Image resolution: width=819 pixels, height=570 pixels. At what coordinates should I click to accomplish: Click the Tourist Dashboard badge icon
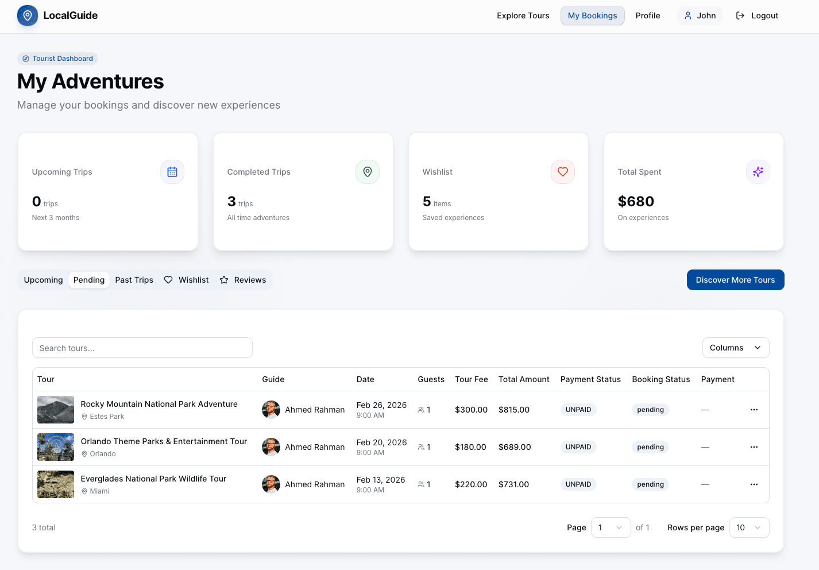click(25, 58)
